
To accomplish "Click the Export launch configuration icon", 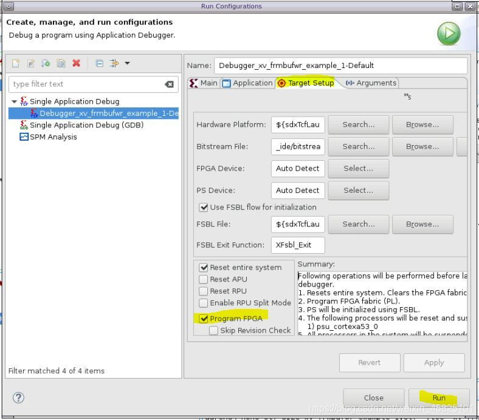I will [46, 63].
